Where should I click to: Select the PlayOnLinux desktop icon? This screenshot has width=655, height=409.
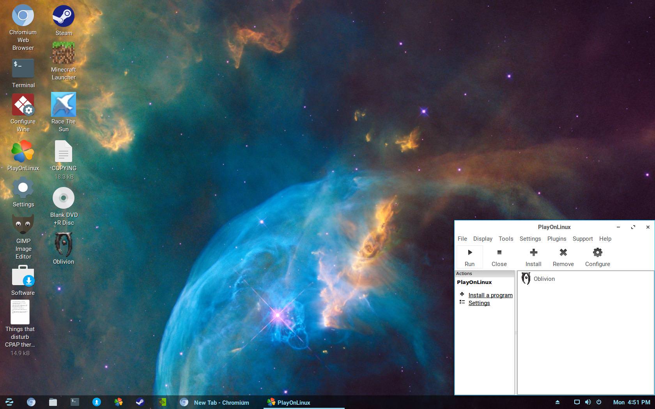coord(23,156)
